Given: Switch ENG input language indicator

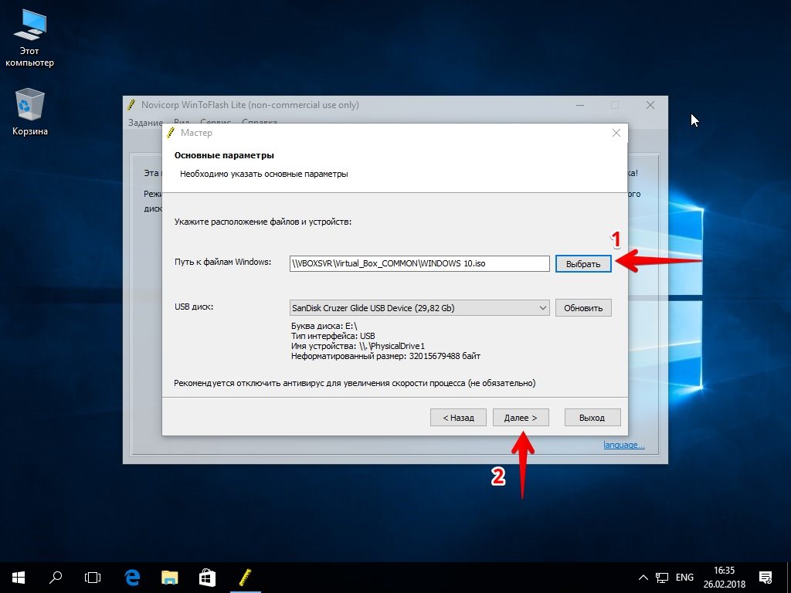Looking at the screenshot, I should 684,578.
